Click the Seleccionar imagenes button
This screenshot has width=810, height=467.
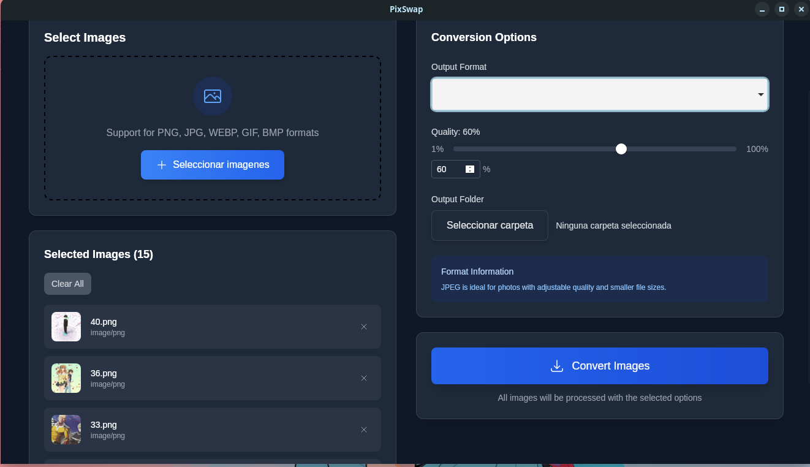pos(213,165)
